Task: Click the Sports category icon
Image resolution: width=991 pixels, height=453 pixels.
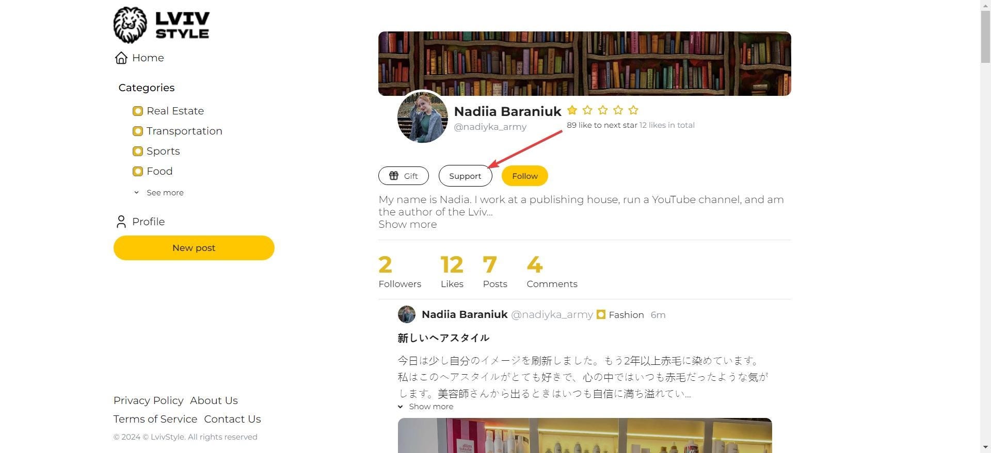Action: coord(137,151)
